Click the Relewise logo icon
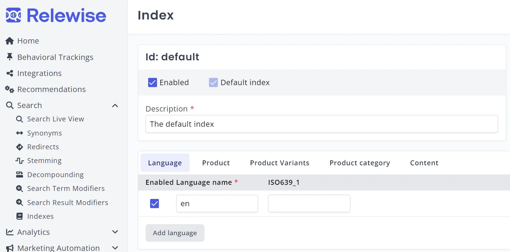Screen dimensions: 510x252 click(13, 15)
